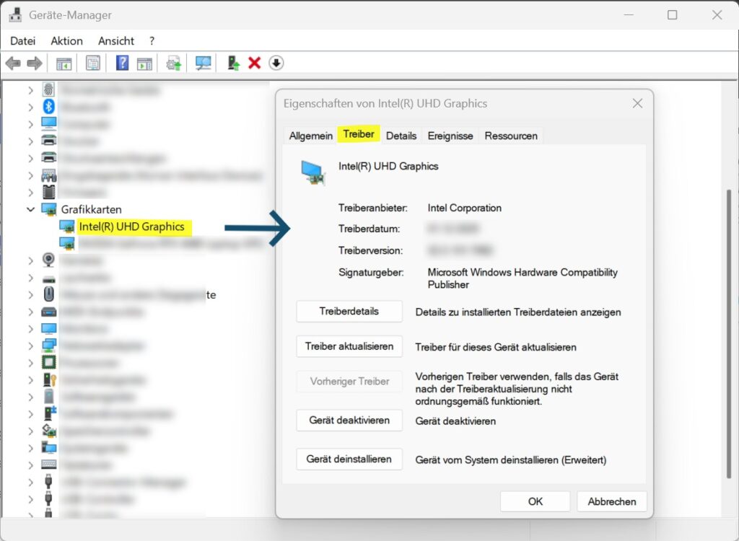
Task: Expand the webcam category chevron
Action: click(30, 260)
